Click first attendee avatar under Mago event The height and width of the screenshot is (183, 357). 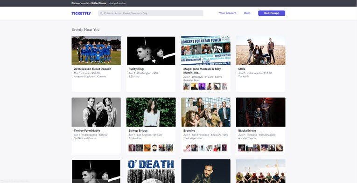tap(187, 86)
